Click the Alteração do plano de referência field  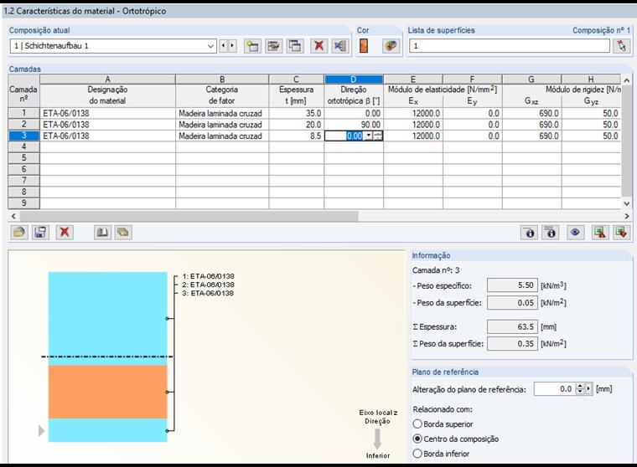pyautogui.click(x=555, y=388)
